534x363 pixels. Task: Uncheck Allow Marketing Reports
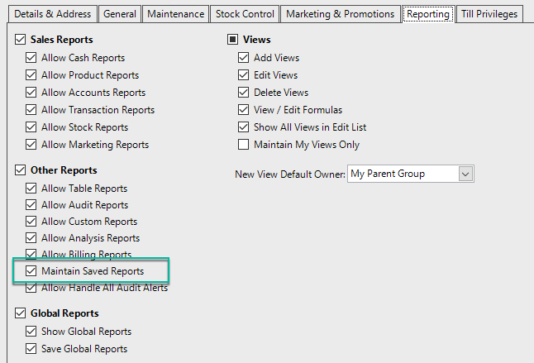[31, 145]
